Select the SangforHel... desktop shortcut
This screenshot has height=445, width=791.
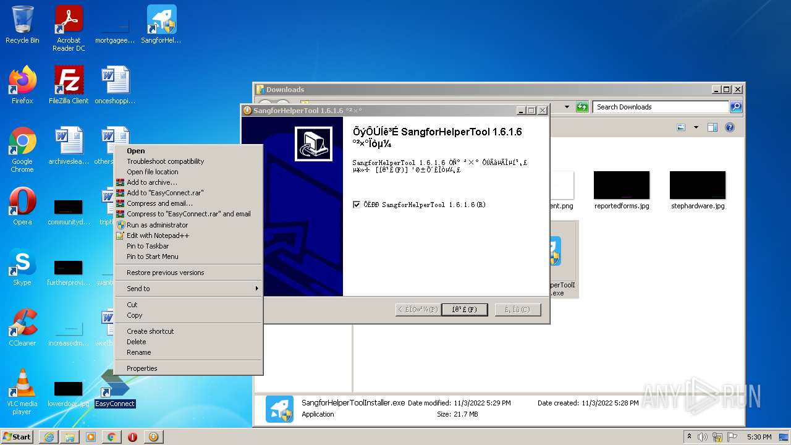161,25
